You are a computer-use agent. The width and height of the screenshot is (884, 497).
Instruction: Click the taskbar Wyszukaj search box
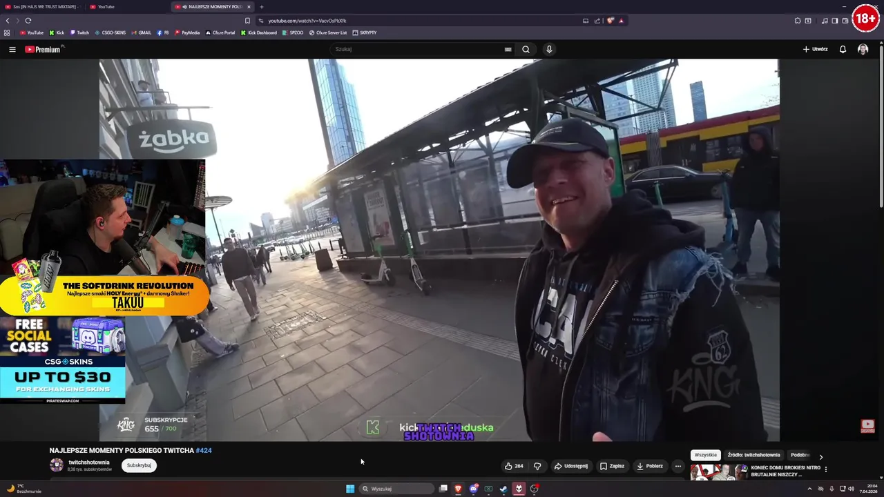click(396, 489)
